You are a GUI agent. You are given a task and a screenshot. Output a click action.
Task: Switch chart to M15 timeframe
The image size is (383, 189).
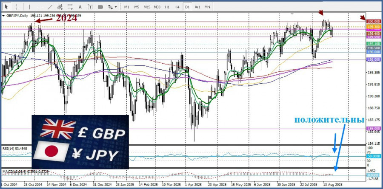[x=147, y=7]
